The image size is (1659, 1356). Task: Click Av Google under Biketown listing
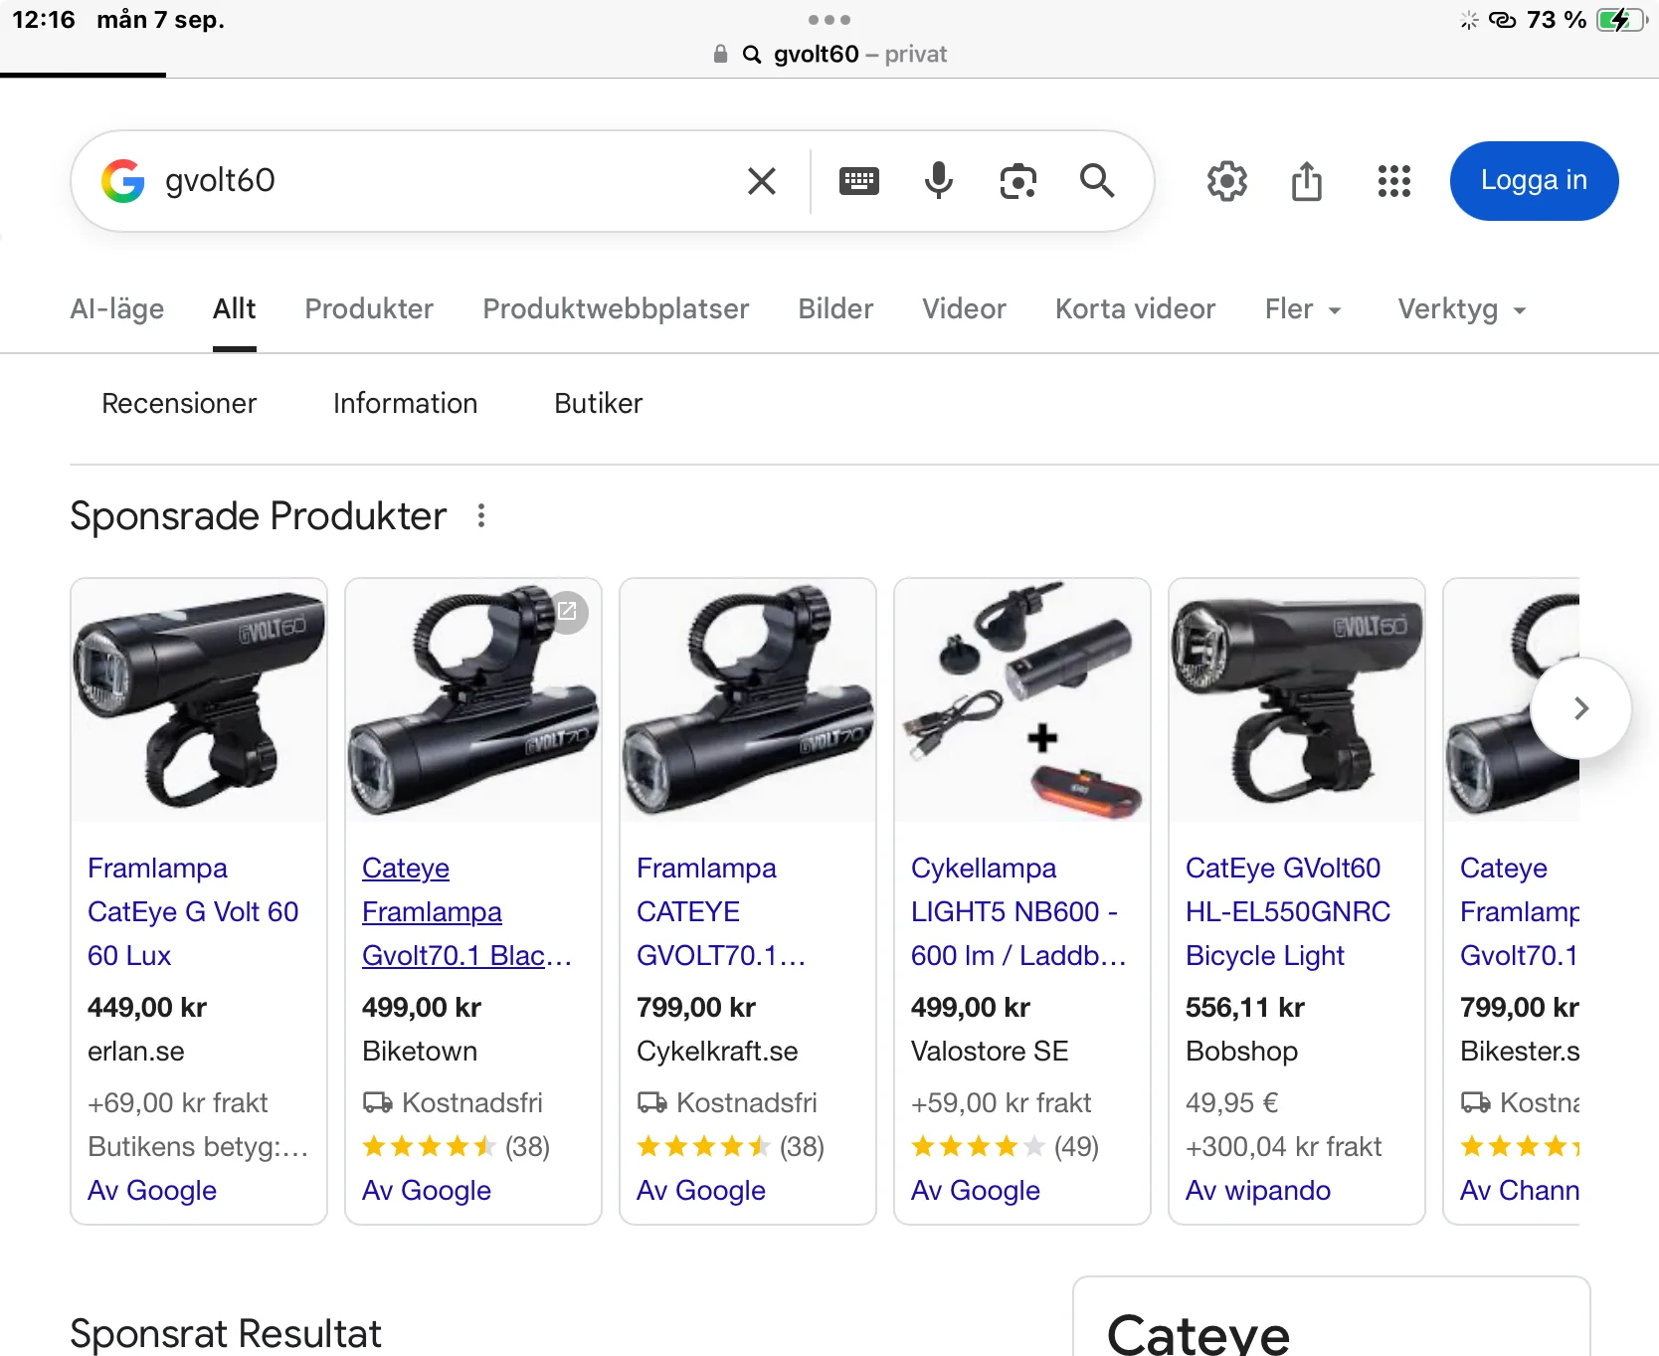point(427,1190)
